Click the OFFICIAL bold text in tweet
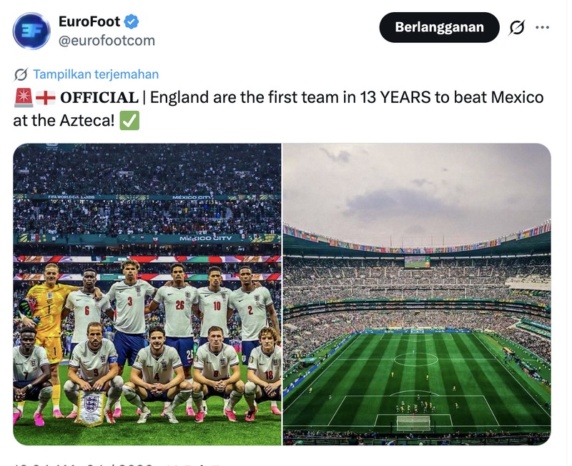Image resolution: width=572 pixels, height=466 pixels. [x=99, y=98]
